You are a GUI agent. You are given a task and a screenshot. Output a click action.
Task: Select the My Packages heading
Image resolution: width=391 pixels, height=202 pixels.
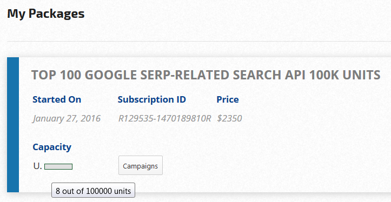pyautogui.click(x=46, y=14)
